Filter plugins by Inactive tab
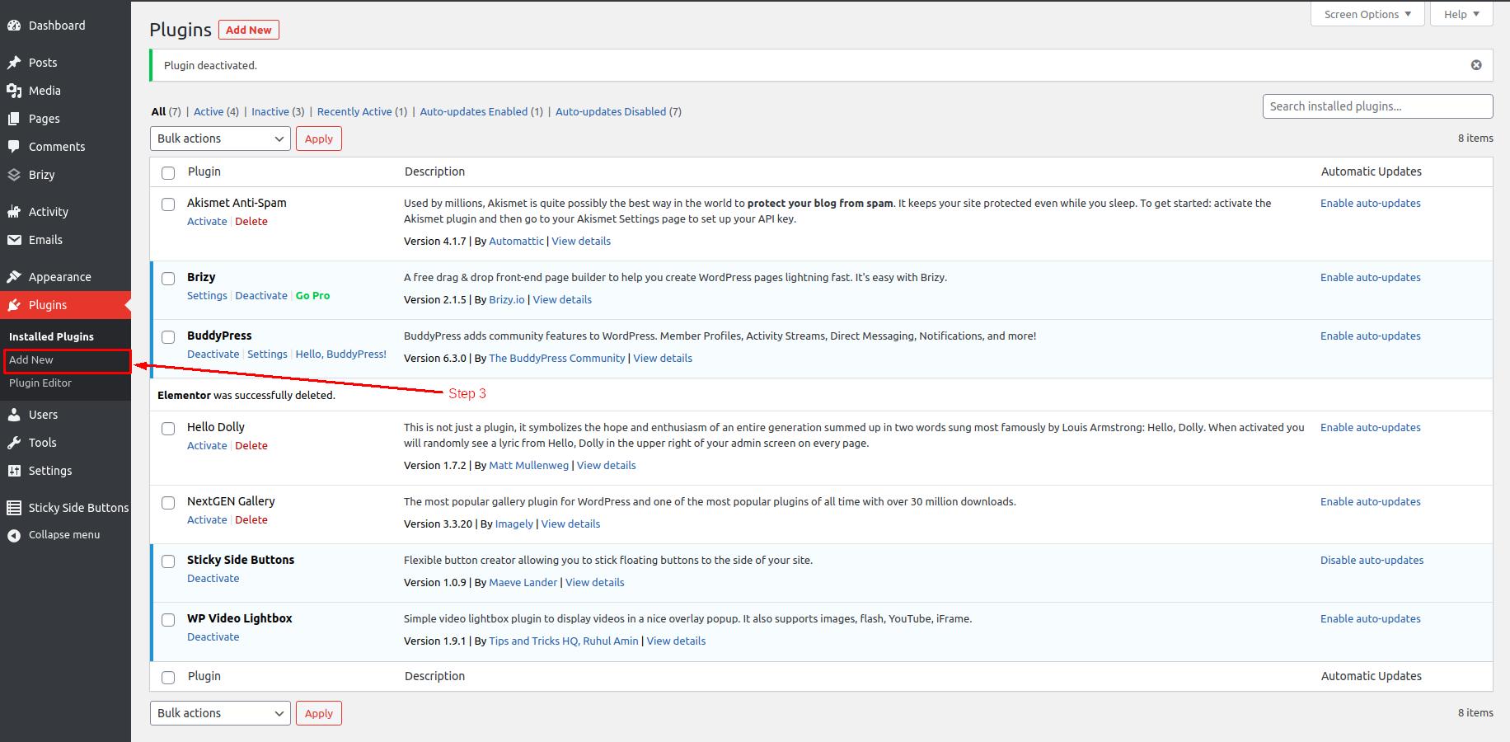Viewport: 1510px width, 742px height. (x=270, y=111)
